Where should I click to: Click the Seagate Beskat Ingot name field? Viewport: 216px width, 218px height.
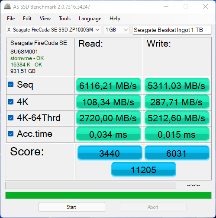[x=172, y=30]
